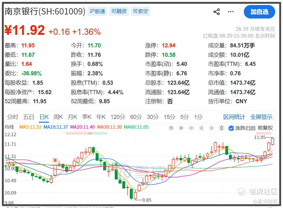Switch to the 分时 tab
The height and width of the screenshot is (208, 283).
(x=13, y=117)
